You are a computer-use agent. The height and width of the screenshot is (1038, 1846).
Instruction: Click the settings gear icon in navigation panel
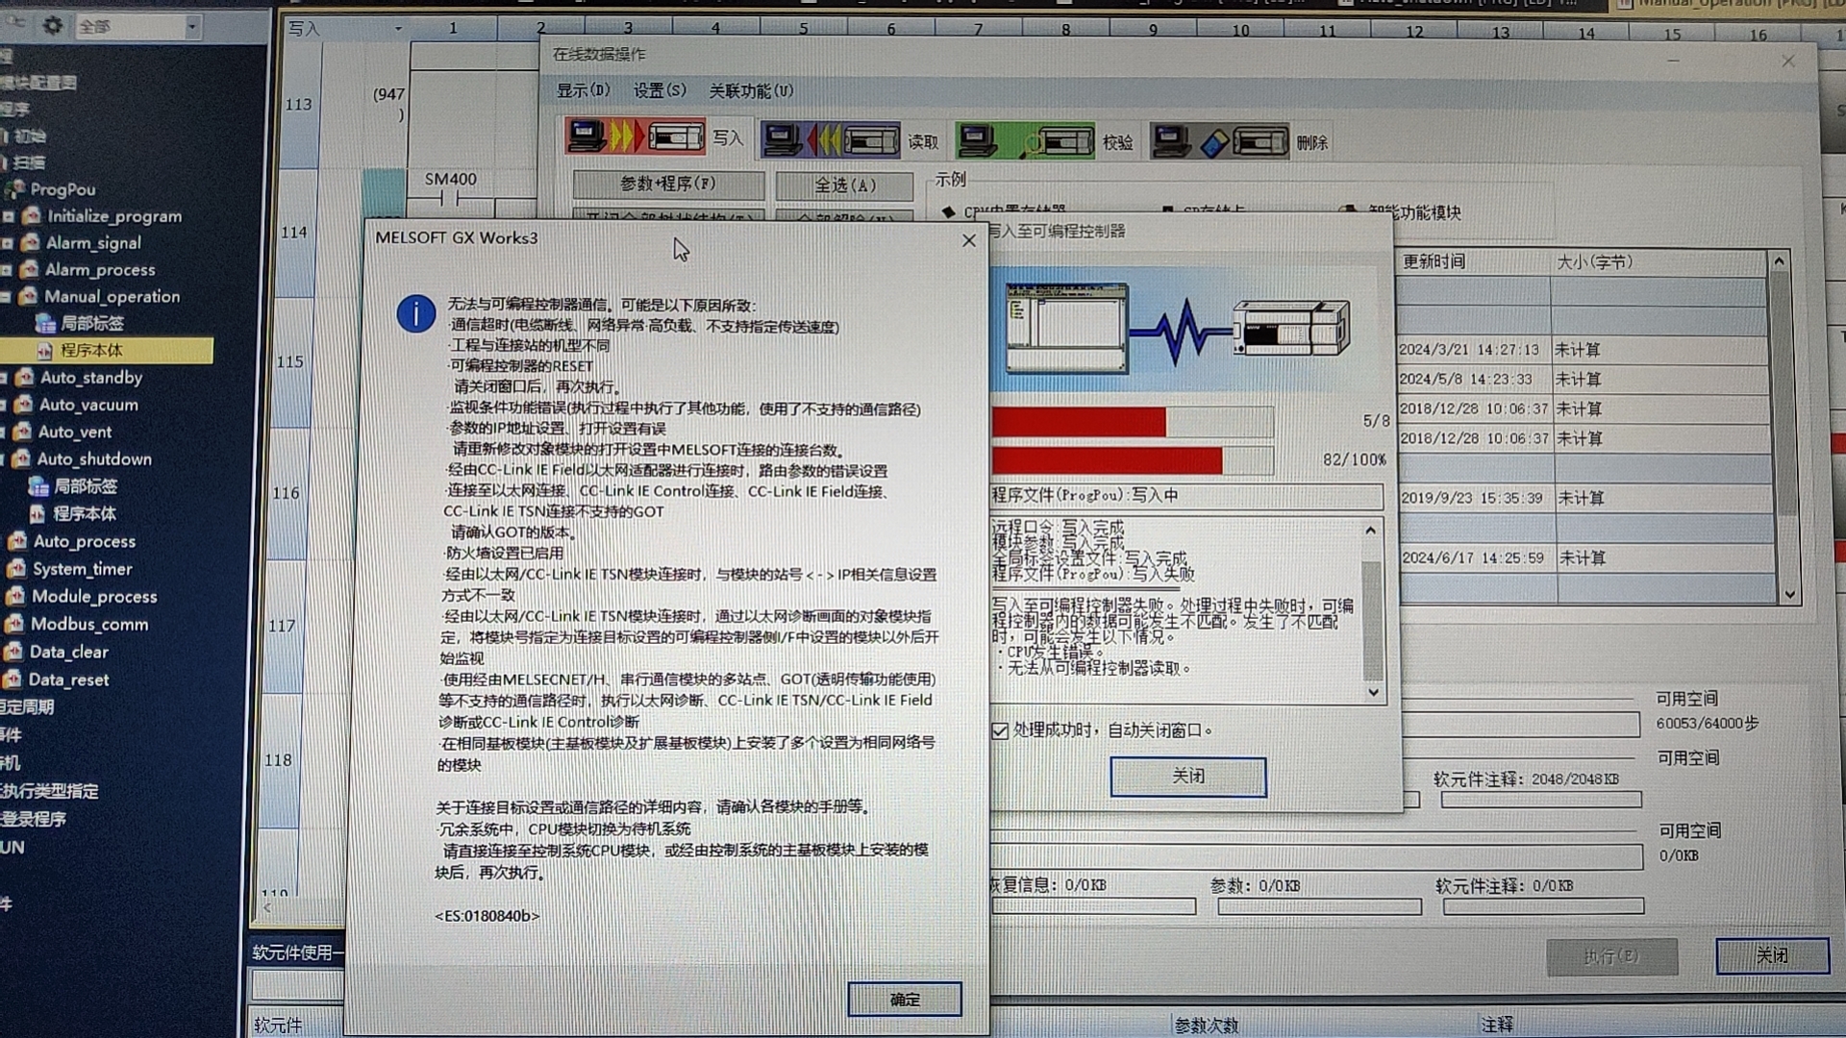pyautogui.click(x=53, y=26)
